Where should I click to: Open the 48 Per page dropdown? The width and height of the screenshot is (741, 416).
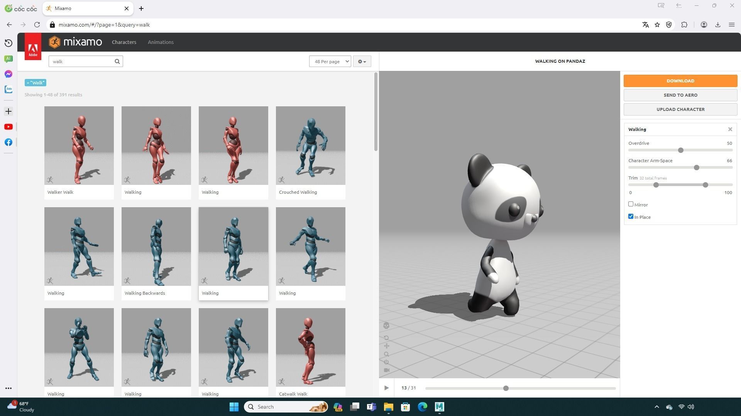click(x=330, y=61)
